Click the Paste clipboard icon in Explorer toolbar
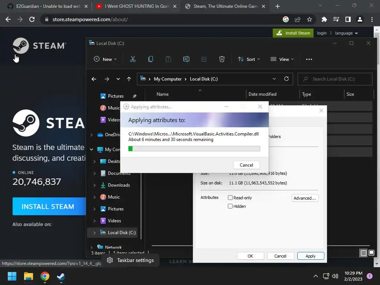 pyautogui.click(x=168, y=59)
